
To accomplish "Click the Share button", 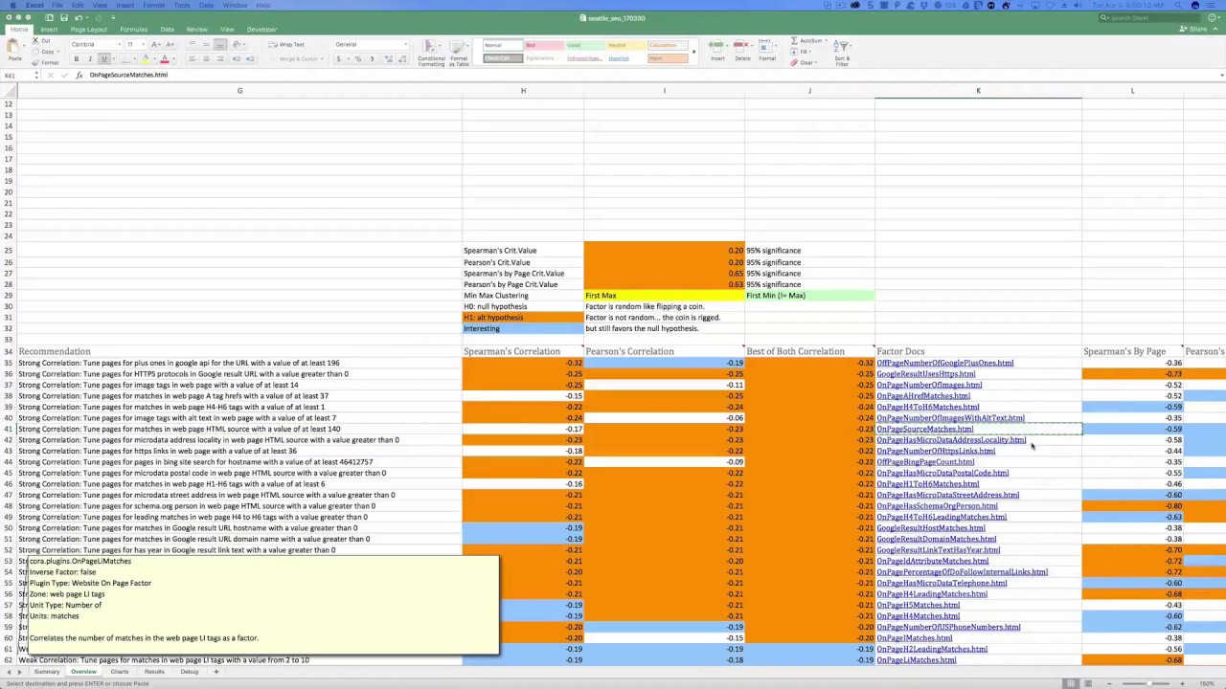I will 1193,29.
